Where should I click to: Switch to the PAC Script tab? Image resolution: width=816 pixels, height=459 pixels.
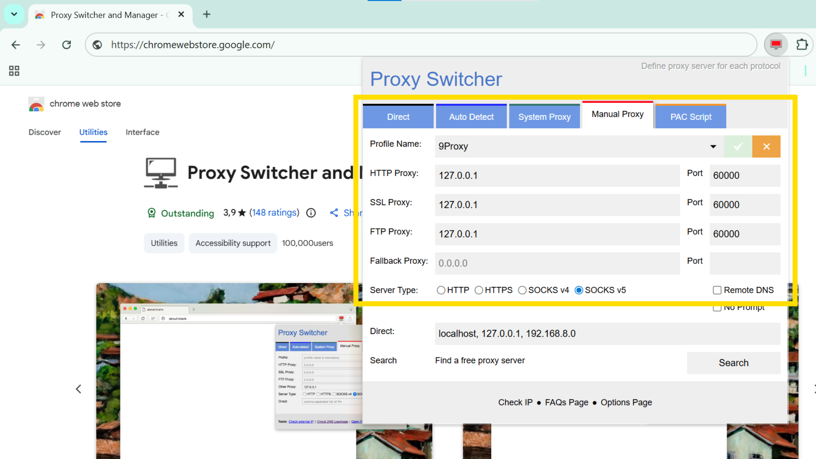point(691,117)
